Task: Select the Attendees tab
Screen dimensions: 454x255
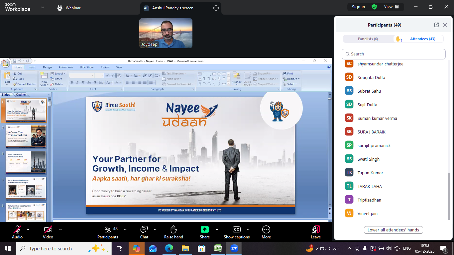Action: 422,39
